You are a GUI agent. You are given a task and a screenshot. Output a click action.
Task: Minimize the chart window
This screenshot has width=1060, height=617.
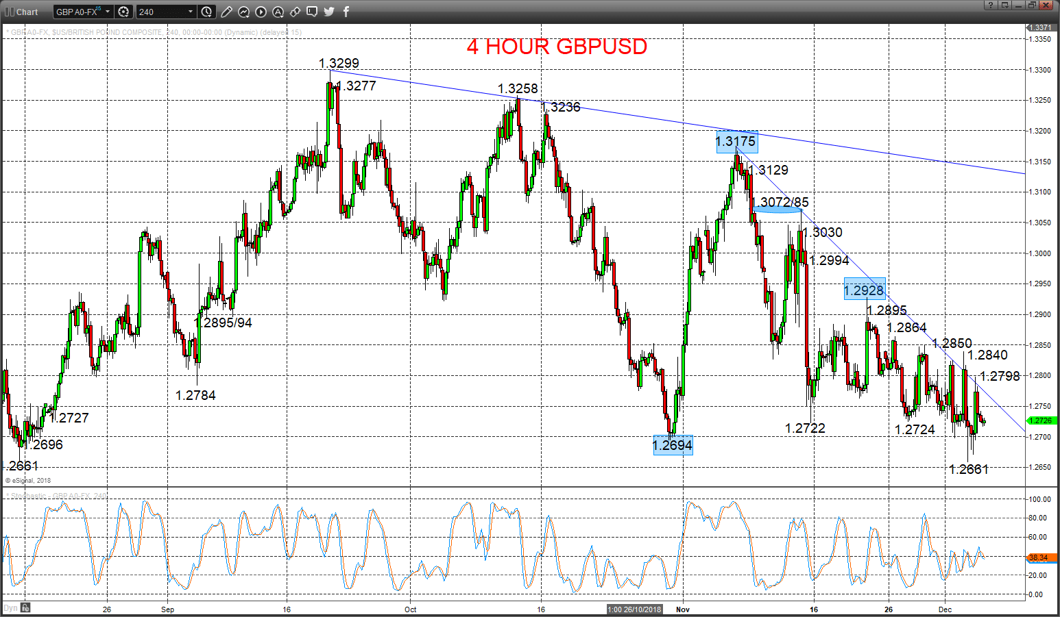pyautogui.click(x=1018, y=5)
